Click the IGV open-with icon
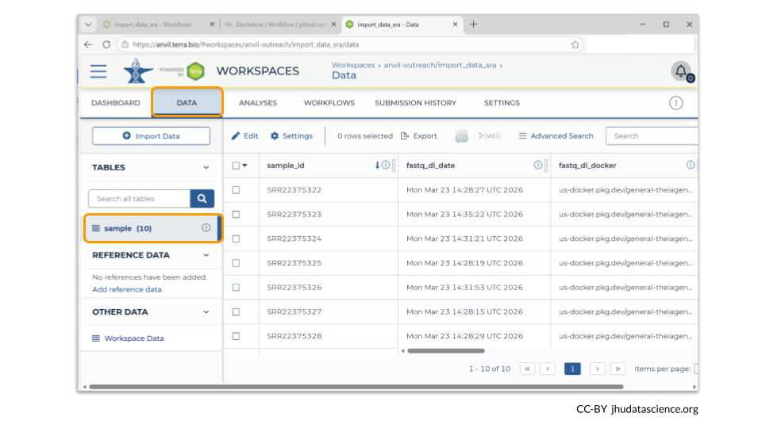Viewport: 762px width, 428px height. click(x=461, y=136)
